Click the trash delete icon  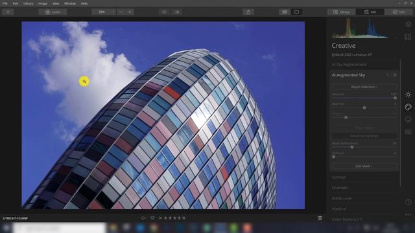[320, 218]
